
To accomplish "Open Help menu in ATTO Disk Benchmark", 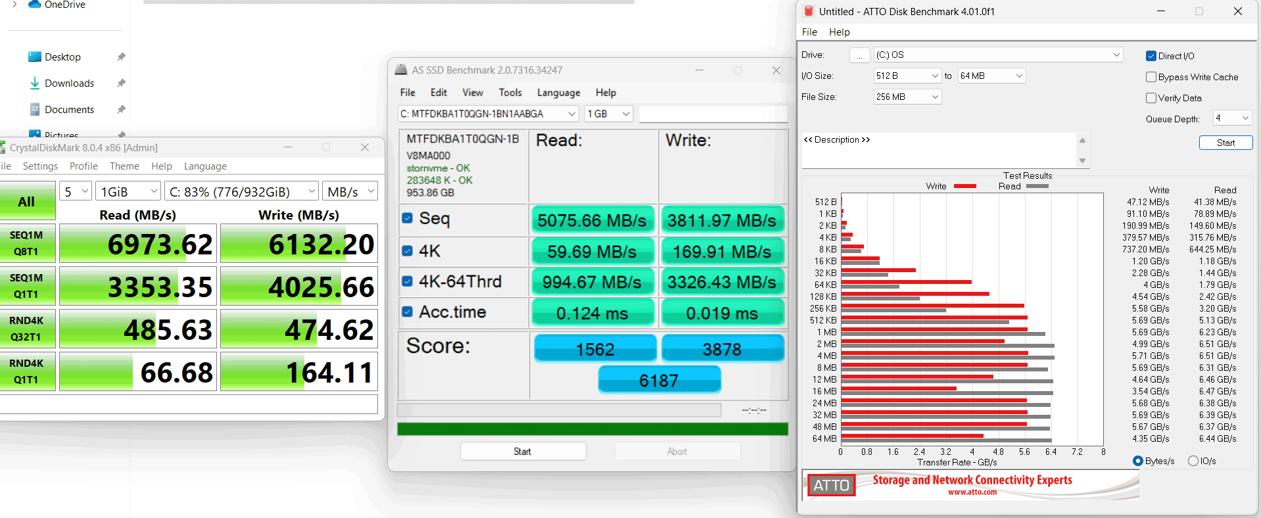I will [839, 32].
